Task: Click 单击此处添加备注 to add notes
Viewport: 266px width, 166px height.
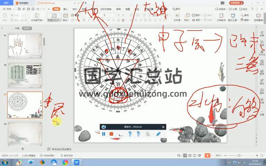Action: pyautogui.click(x=62, y=149)
